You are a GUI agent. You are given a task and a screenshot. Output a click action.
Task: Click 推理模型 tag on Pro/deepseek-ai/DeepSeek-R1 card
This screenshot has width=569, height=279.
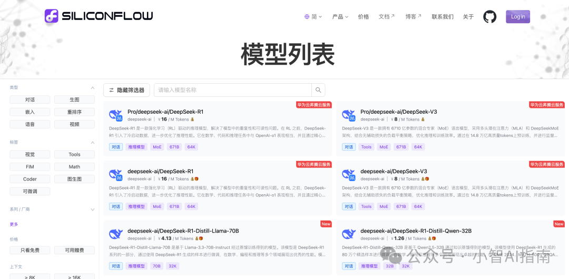137,147
